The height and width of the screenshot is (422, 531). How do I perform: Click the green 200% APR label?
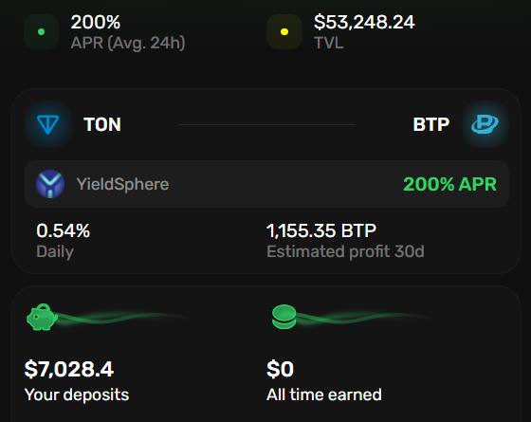(x=449, y=184)
